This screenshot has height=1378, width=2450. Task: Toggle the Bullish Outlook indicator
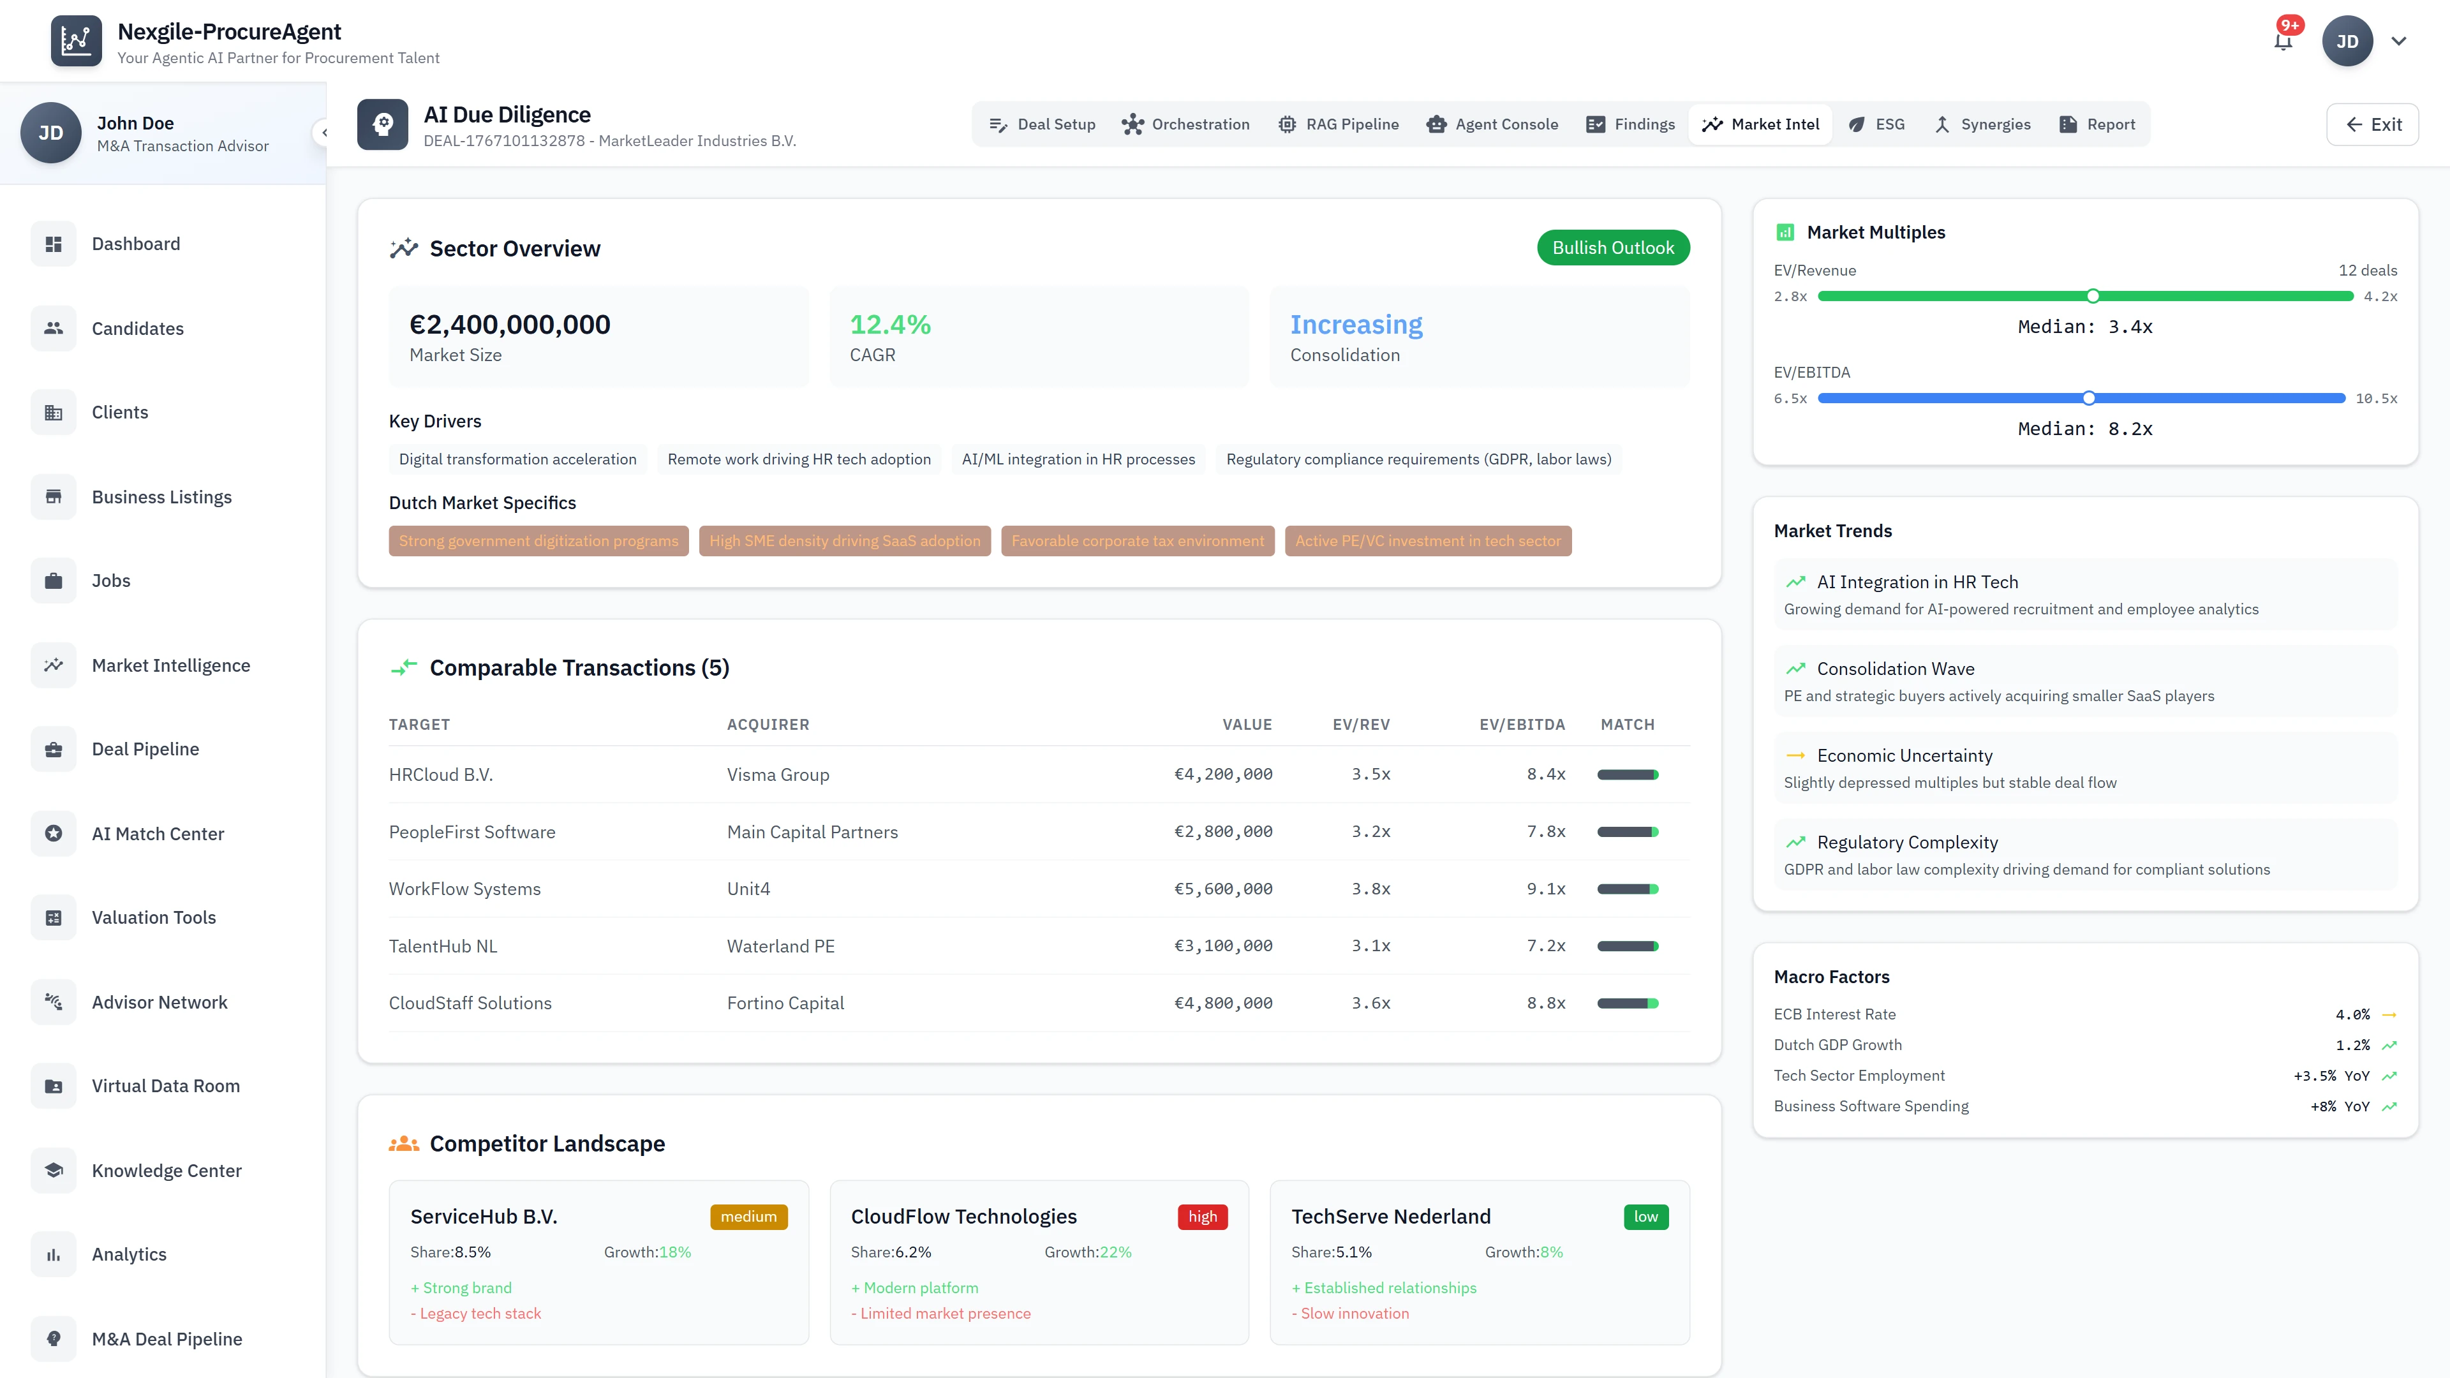[x=1612, y=248]
